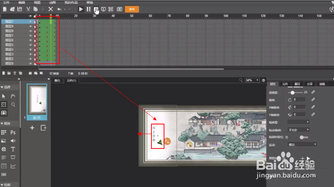The image size is (334, 187).
Task: Click the video film reel icon
Action: pyautogui.click(x=4, y=149)
